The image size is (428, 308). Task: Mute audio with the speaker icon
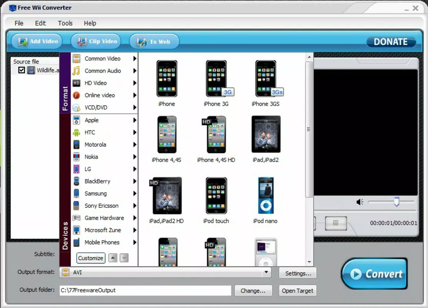coord(360,202)
